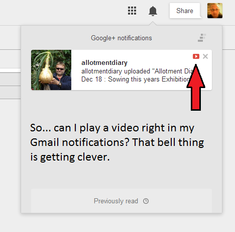Viewport: 235px width, 232px height.
Task: Toggle the notifications bell icon
Action: tap(153, 11)
